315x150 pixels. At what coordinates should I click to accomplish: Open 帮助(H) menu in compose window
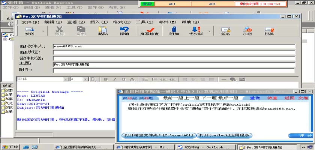point(190,22)
